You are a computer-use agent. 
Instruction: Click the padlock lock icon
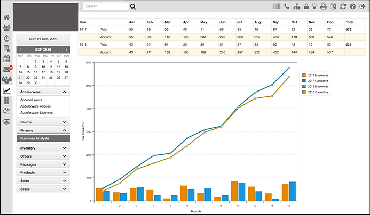click(305, 6)
